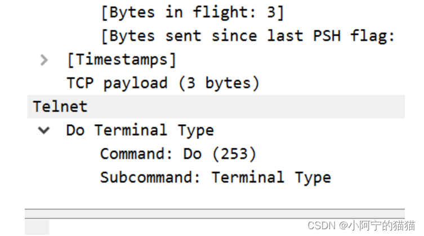This screenshot has width=424, height=236.
Task: Collapse the Do Terminal Type chevron
Action: [x=44, y=130]
